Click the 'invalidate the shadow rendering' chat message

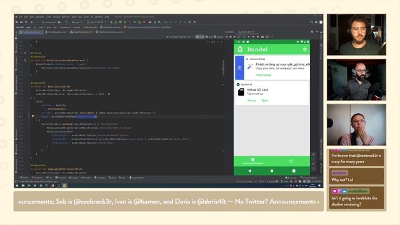click(x=356, y=197)
